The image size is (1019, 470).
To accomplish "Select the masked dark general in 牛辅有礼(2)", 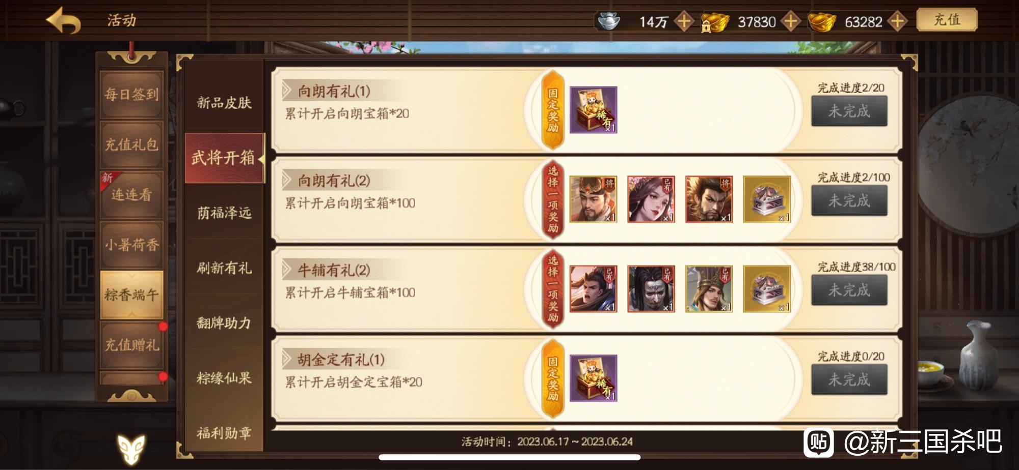I will 651,289.
